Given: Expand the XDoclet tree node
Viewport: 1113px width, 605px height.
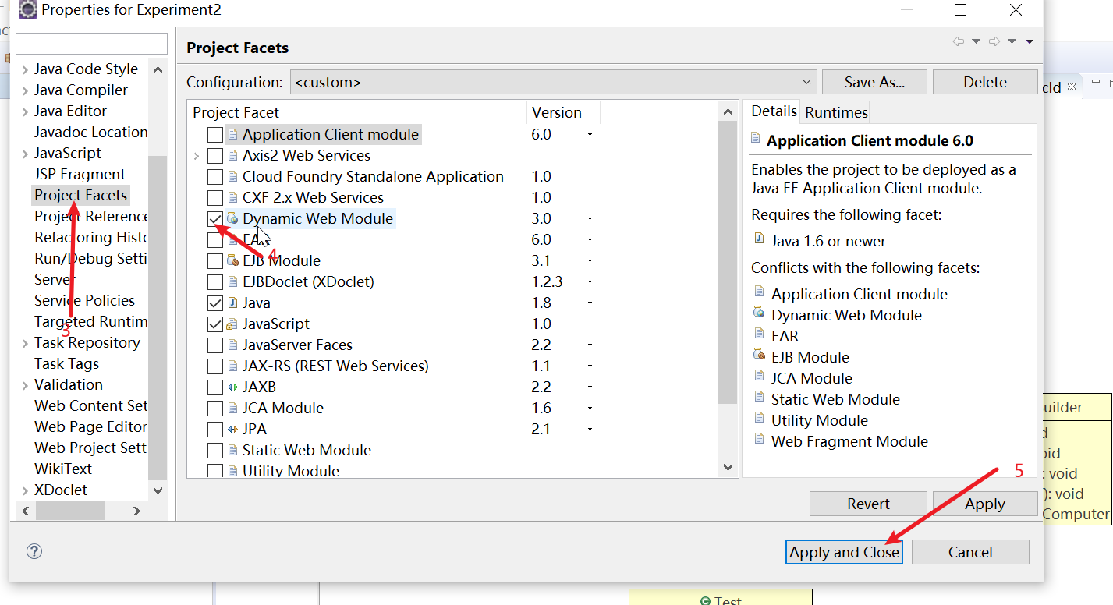Looking at the screenshot, I should 25,490.
